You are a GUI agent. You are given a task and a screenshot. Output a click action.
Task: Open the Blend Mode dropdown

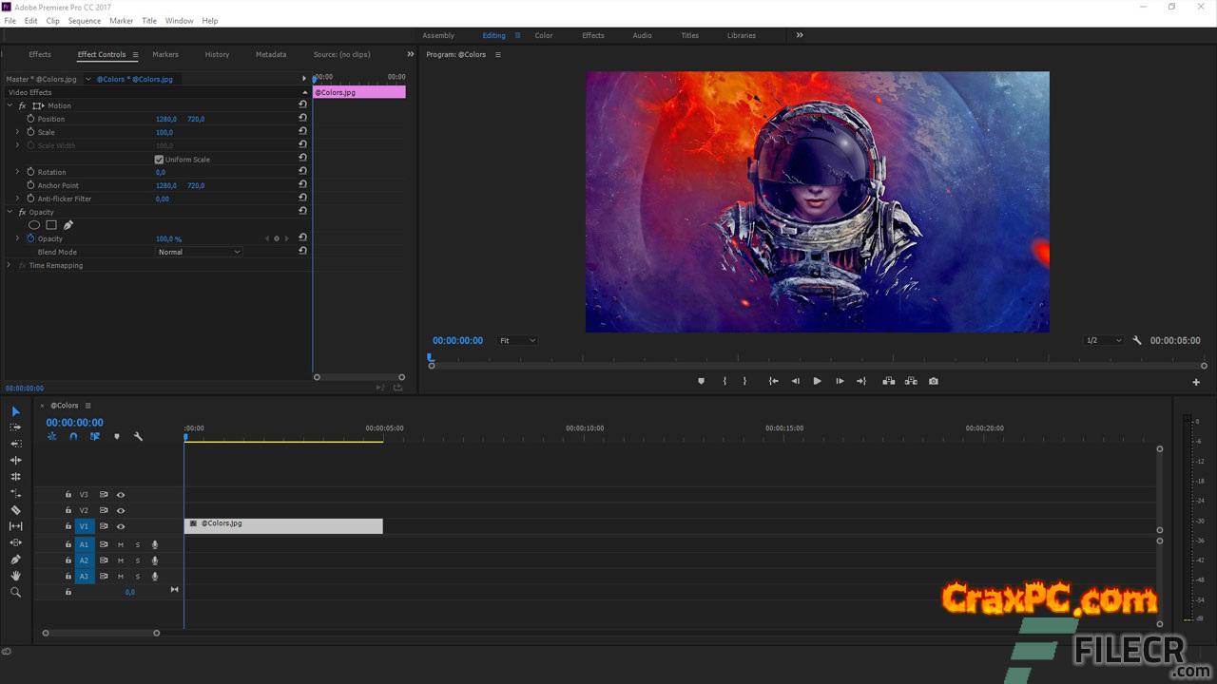point(199,252)
